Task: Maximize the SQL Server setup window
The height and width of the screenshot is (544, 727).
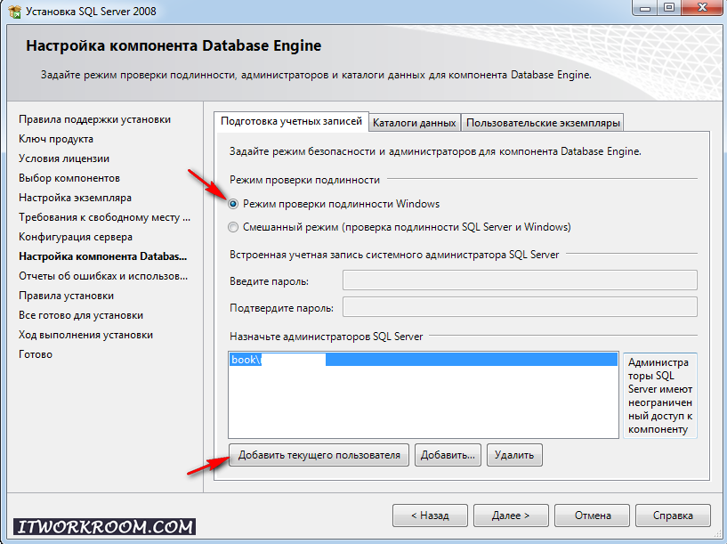Action: click(668, 8)
